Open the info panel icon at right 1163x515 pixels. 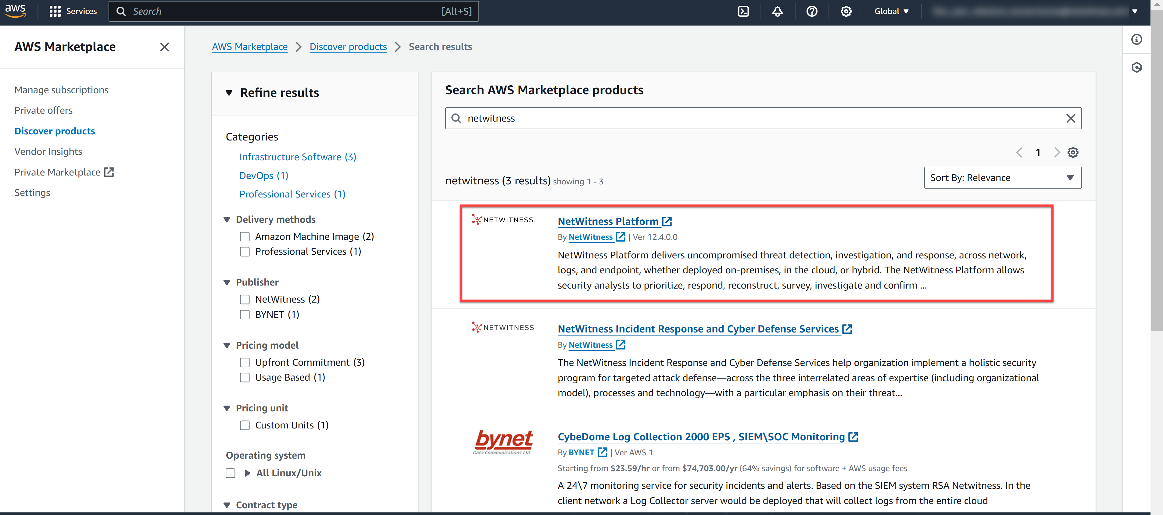1136,40
